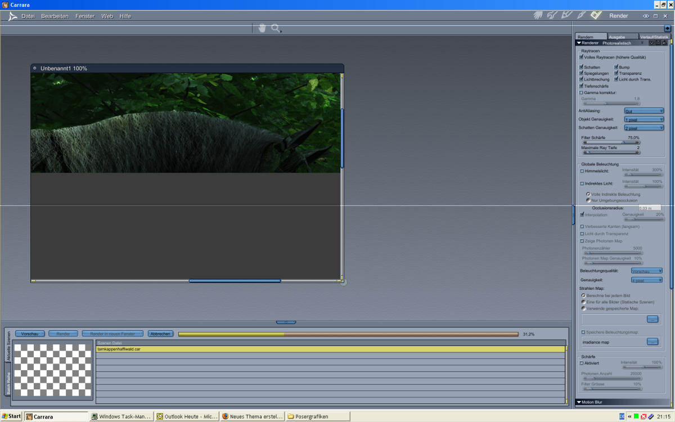Open Objekt Genauigkeit dropdown
Screen dimensions: 675x422
tap(644, 119)
